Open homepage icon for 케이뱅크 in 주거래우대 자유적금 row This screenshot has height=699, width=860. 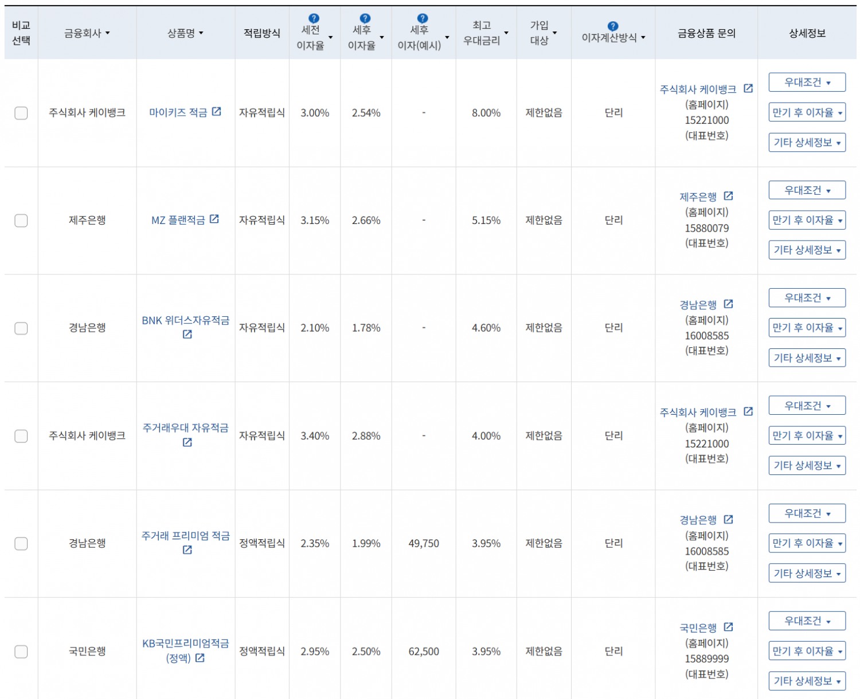[x=748, y=411]
